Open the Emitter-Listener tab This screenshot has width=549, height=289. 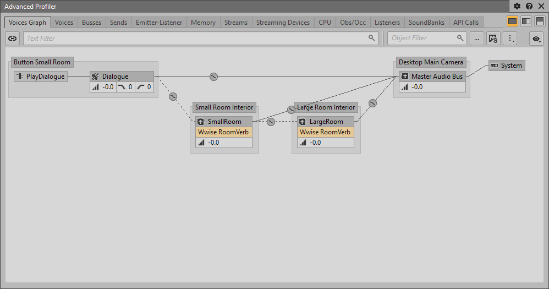pyautogui.click(x=159, y=23)
